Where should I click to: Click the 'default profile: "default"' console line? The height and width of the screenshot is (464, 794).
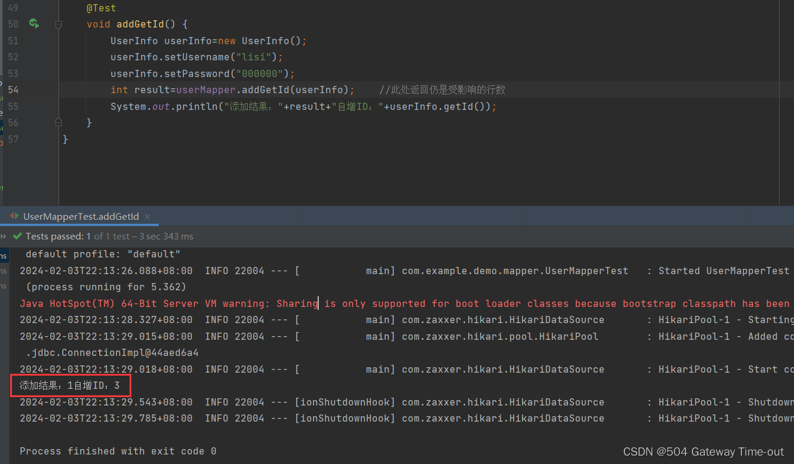click(103, 254)
